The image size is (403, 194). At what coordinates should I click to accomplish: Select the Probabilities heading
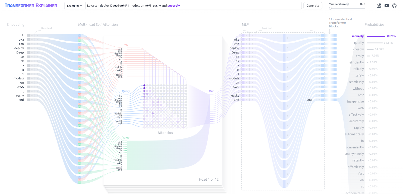pyautogui.click(x=375, y=24)
